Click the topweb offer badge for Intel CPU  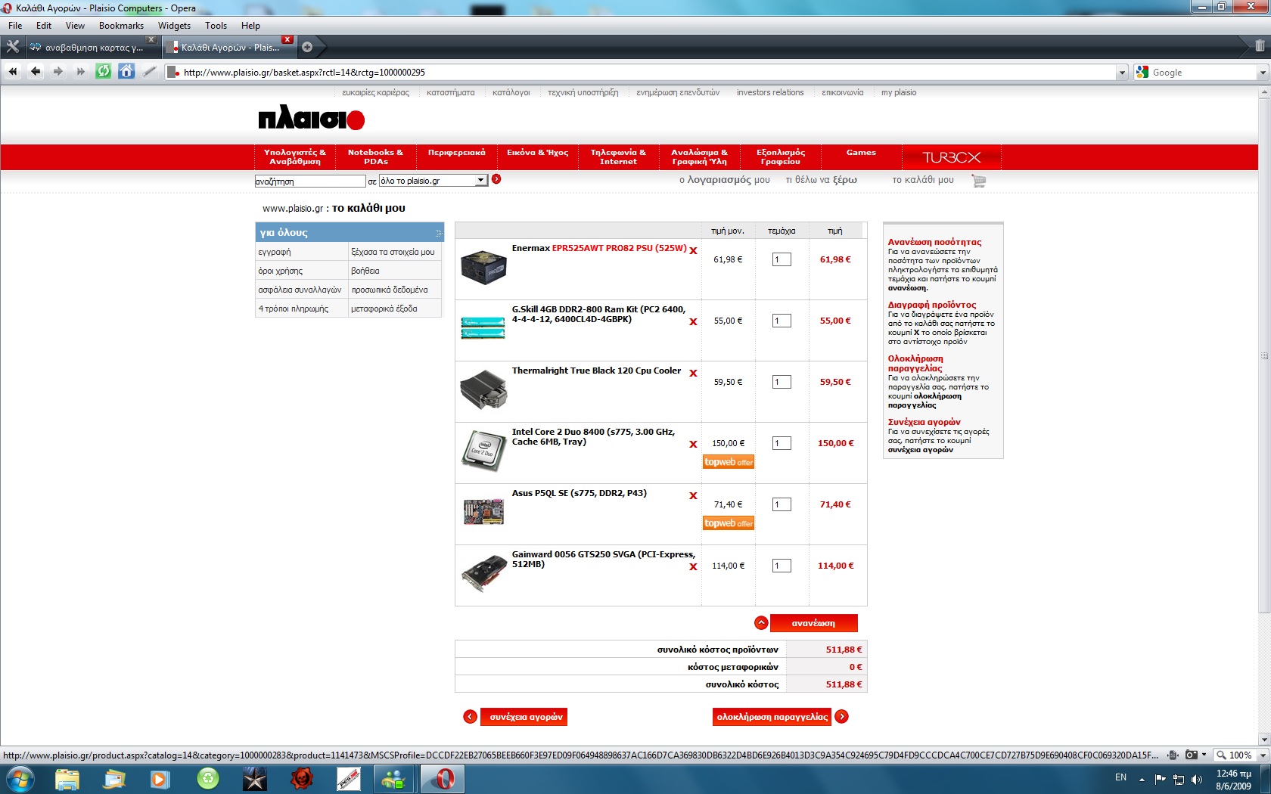click(729, 462)
